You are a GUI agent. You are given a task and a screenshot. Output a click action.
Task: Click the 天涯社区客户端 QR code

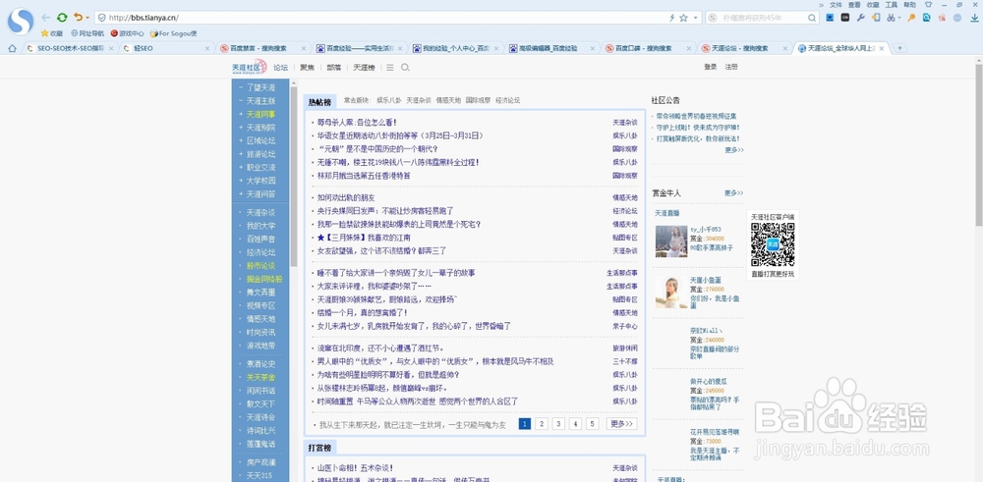tap(773, 244)
